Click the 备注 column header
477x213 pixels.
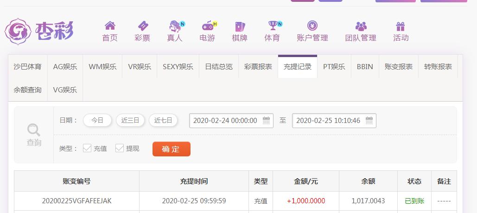444,181
